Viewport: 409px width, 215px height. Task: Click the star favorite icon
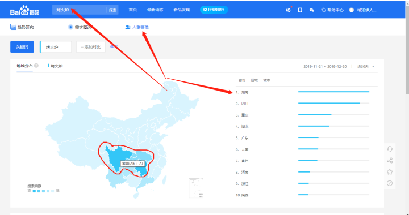coord(390,172)
